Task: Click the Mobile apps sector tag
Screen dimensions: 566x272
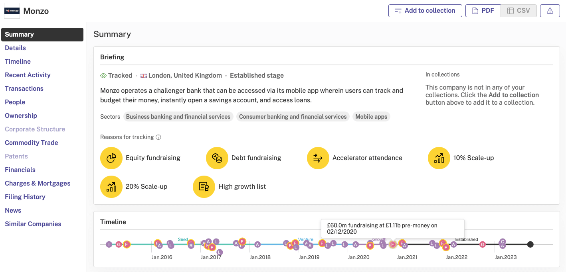Action: (371, 117)
